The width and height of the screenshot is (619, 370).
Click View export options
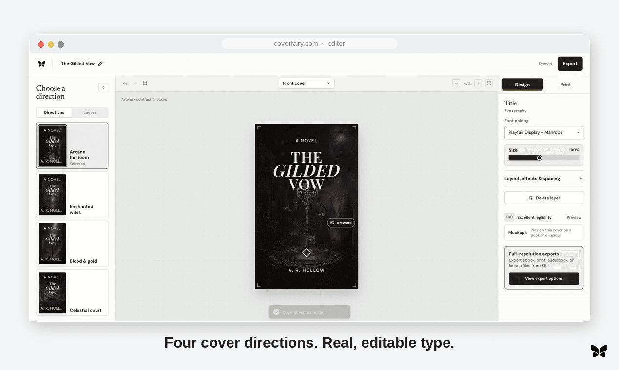click(544, 279)
